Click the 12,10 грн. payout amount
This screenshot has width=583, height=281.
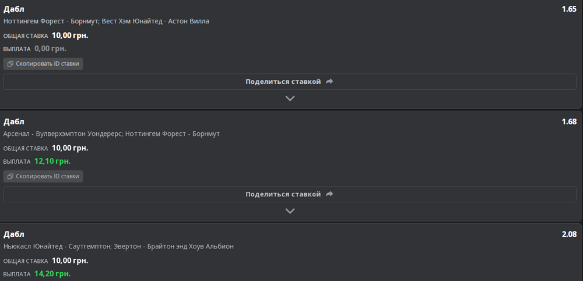[x=52, y=161]
